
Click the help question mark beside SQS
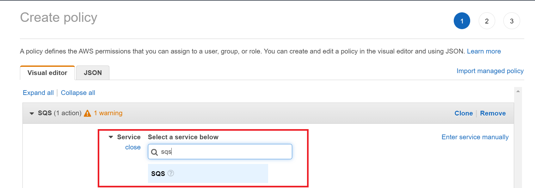[x=171, y=173]
